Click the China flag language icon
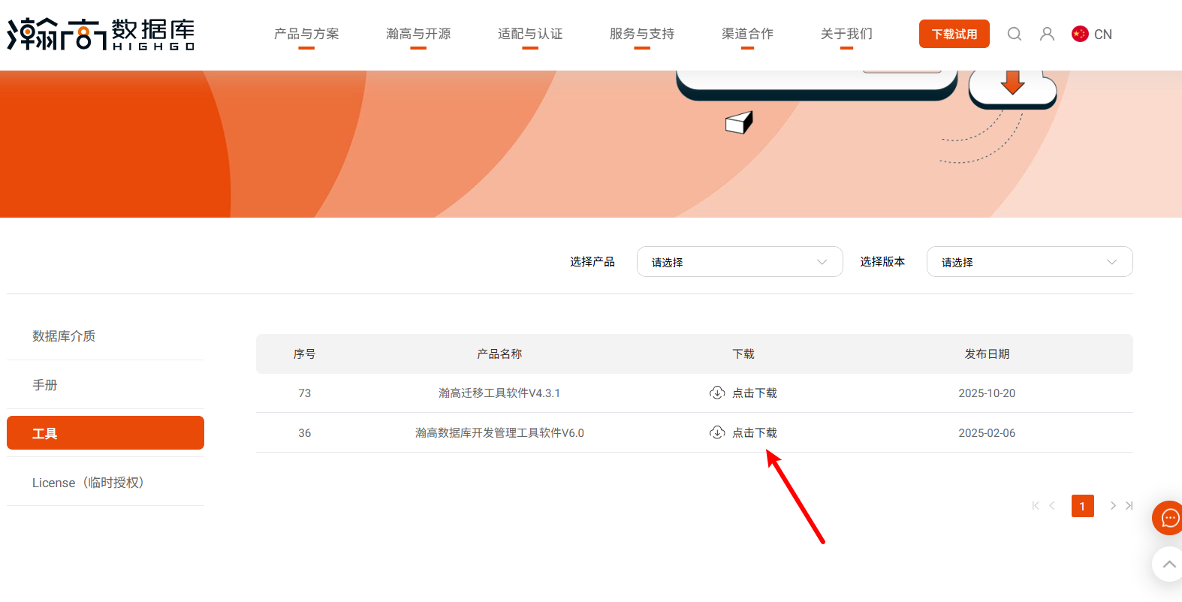This screenshot has width=1182, height=602. click(1080, 34)
